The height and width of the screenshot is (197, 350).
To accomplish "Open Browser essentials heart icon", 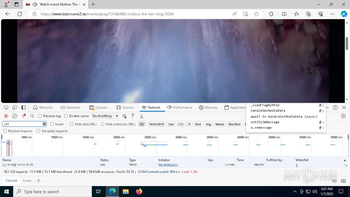I will (x=320, y=14).
